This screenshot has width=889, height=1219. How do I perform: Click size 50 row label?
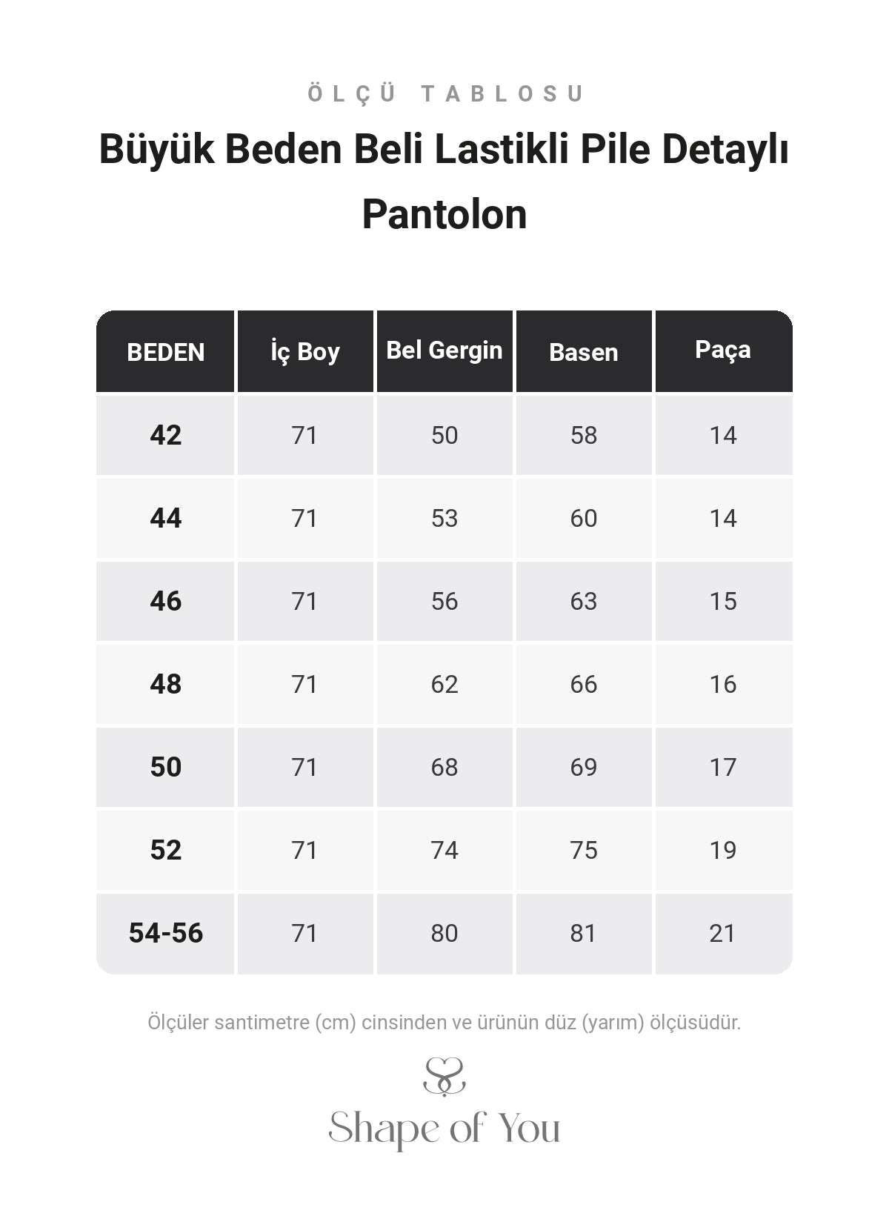click(x=165, y=767)
